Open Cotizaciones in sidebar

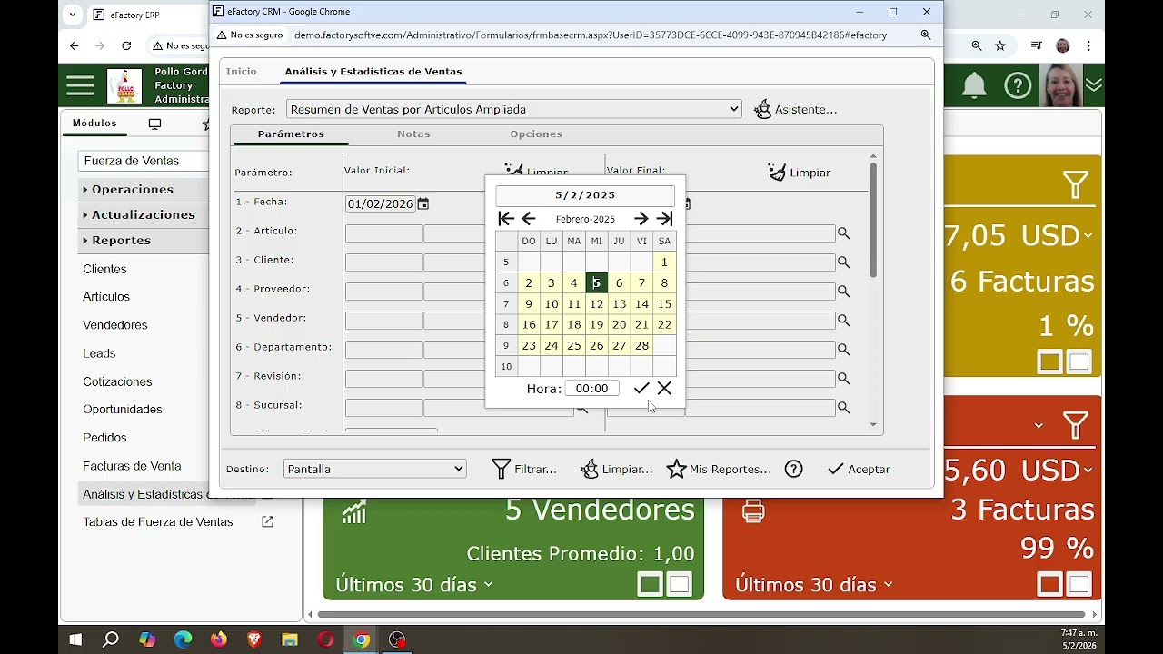coord(117,381)
